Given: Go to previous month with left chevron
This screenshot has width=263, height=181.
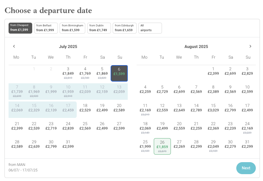Looking at the screenshot, I should tap(14, 46).
